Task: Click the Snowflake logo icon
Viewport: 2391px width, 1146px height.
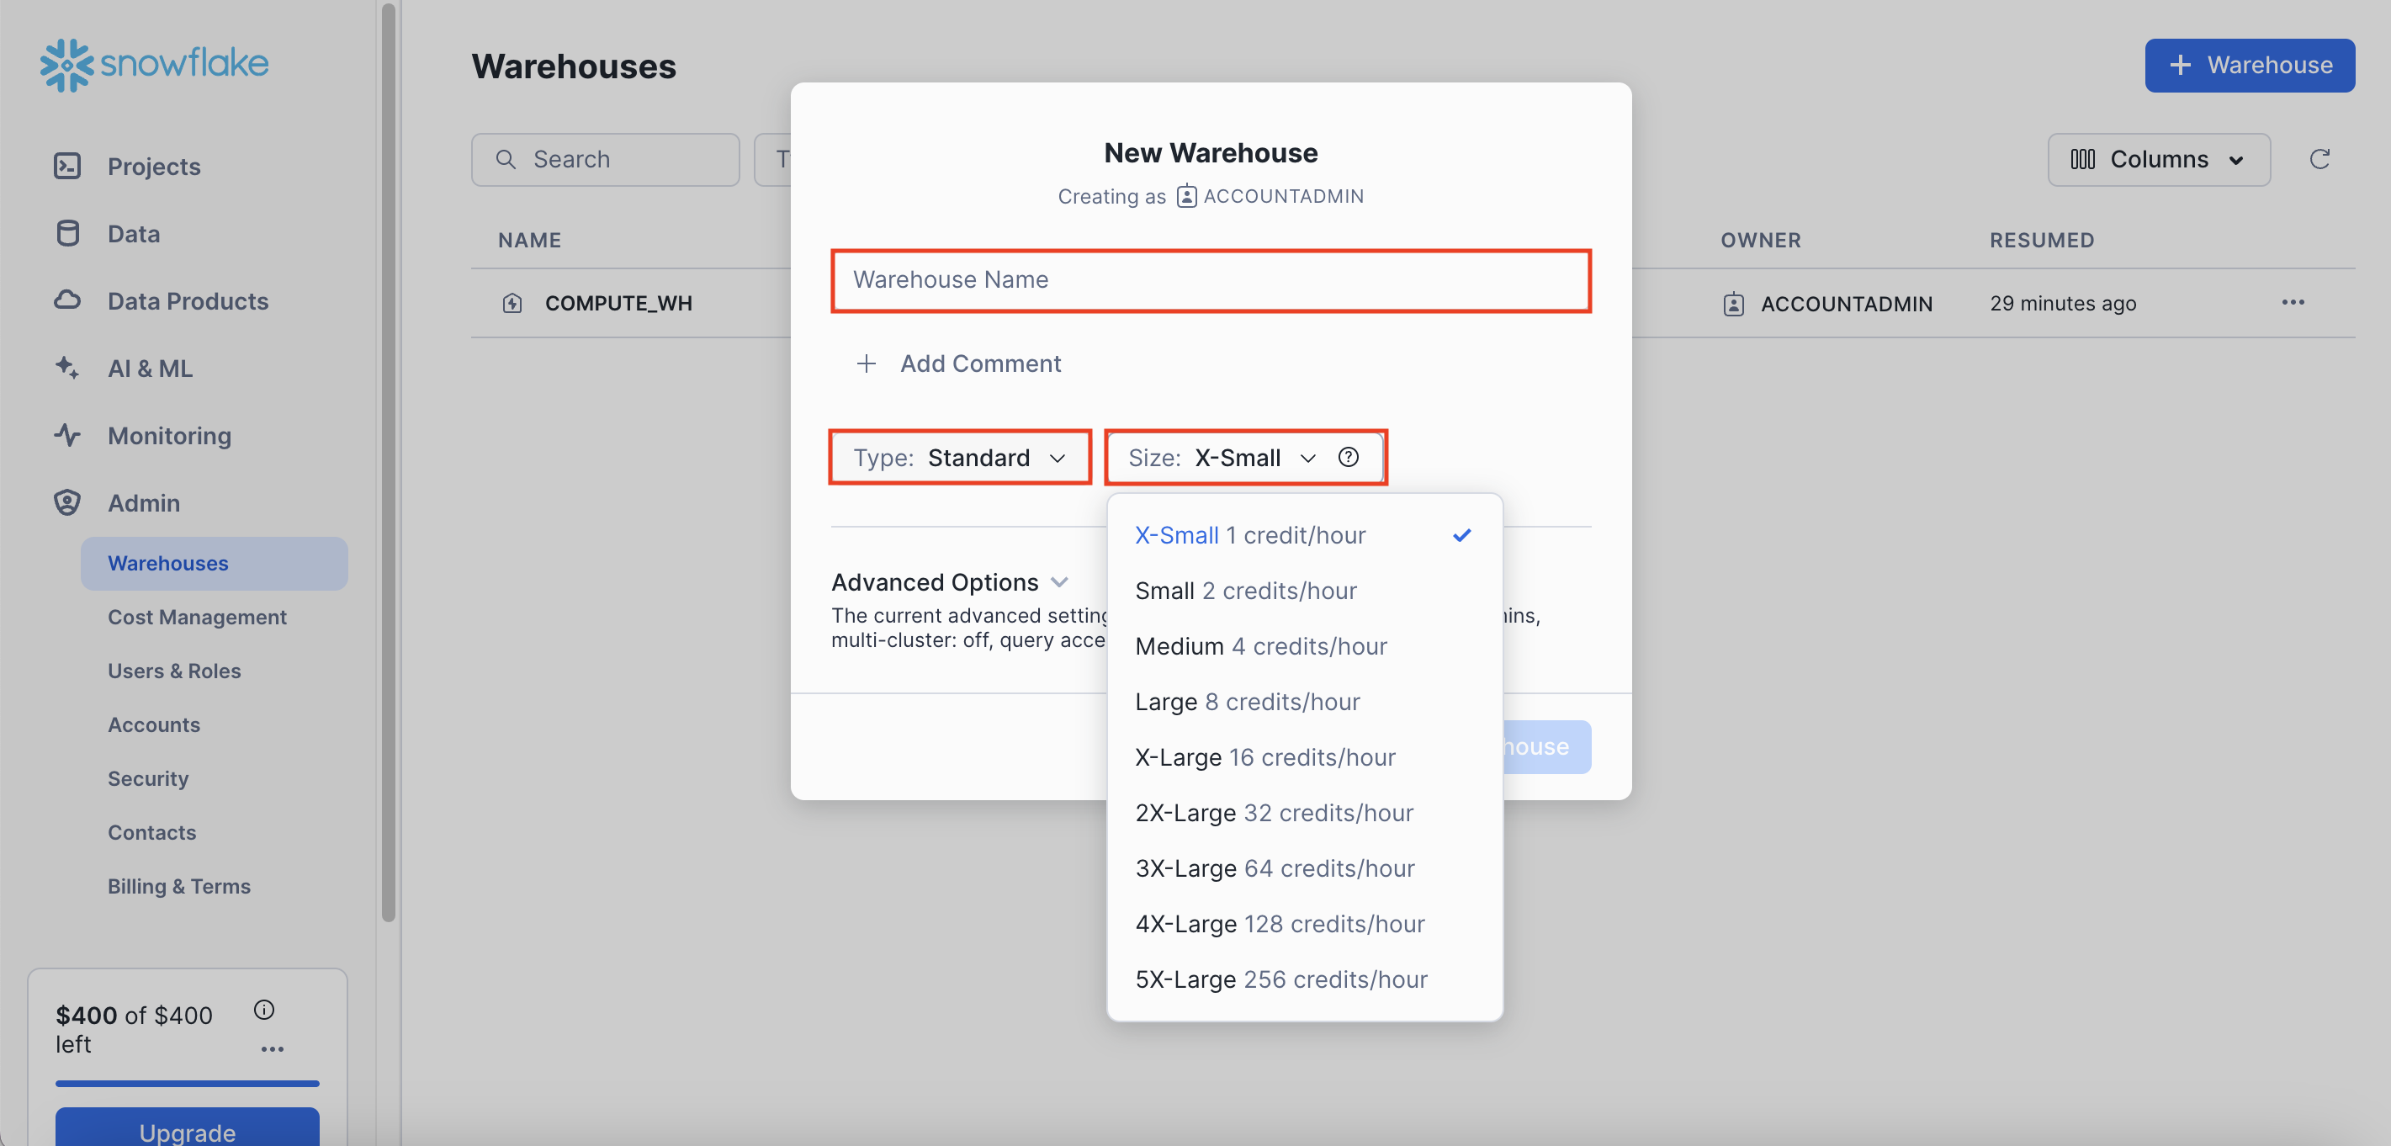Action: pos(66,64)
